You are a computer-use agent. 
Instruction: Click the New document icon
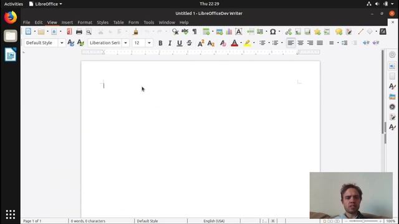pos(28,32)
